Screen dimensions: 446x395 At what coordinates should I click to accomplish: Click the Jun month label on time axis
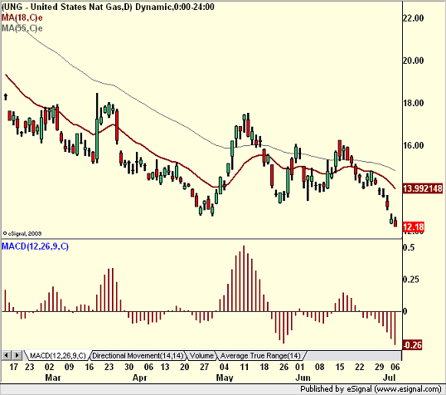(x=303, y=378)
